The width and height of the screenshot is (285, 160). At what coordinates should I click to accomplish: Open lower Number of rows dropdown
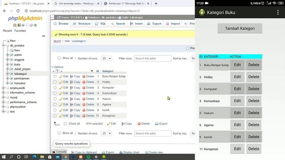106,133
